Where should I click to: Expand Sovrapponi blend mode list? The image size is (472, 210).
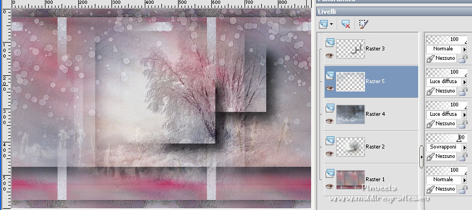(x=464, y=147)
